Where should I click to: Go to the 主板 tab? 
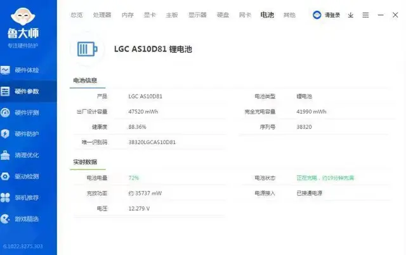click(172, 15)
